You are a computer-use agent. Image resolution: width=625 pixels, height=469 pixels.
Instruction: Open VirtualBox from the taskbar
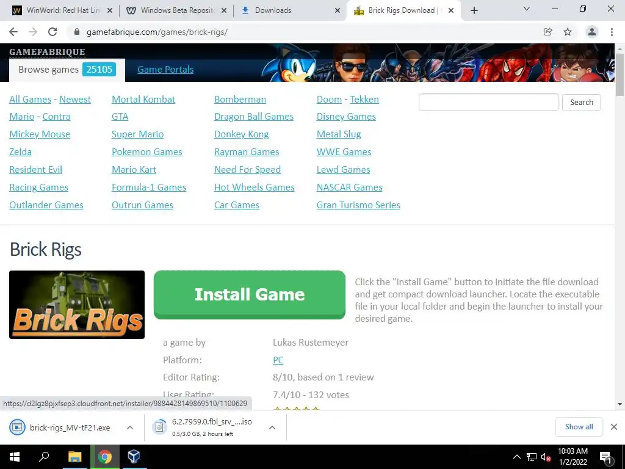134,457
